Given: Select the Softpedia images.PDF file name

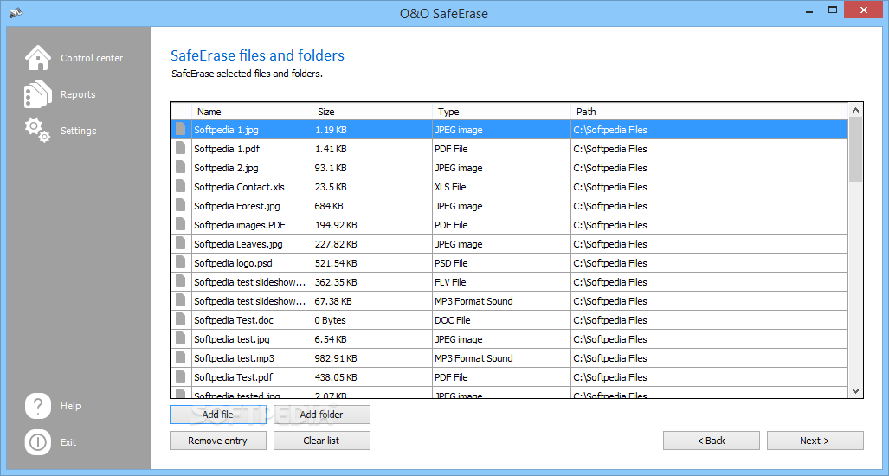Looking at the screenshot, I should 239,225.
